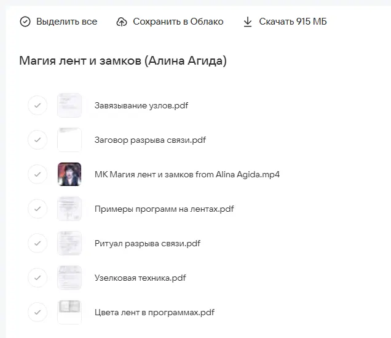Click the download arrow icon
Viewport: 391px width, 338px height.
(x=248, y=22)
